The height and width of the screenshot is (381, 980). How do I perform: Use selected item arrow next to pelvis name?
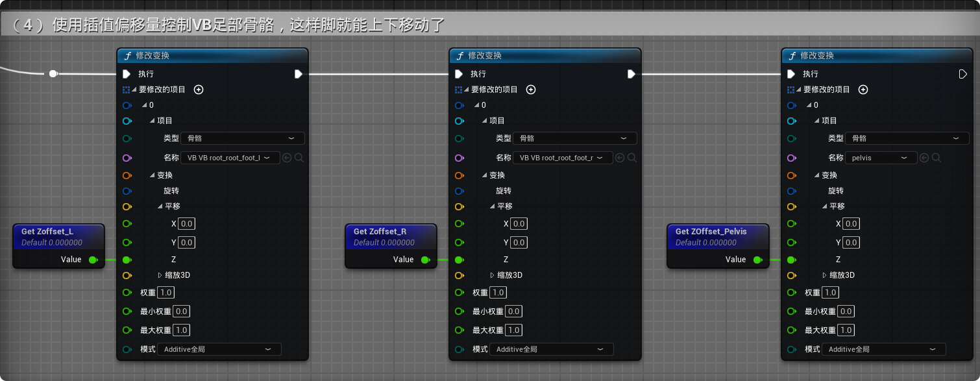point(924,158)
